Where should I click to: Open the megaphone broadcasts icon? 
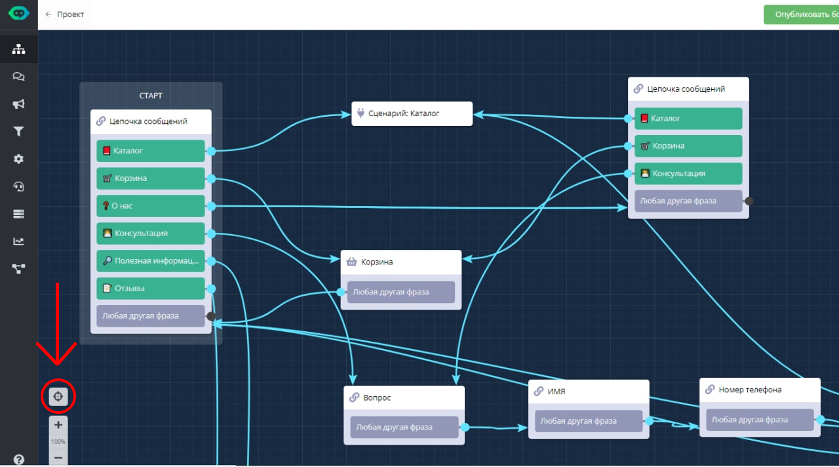18,104
